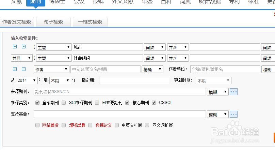Focus the 支持基金 input field
The width and height of the screenshot is (275, 150).
pyautogui.click(x=119, y=114)
